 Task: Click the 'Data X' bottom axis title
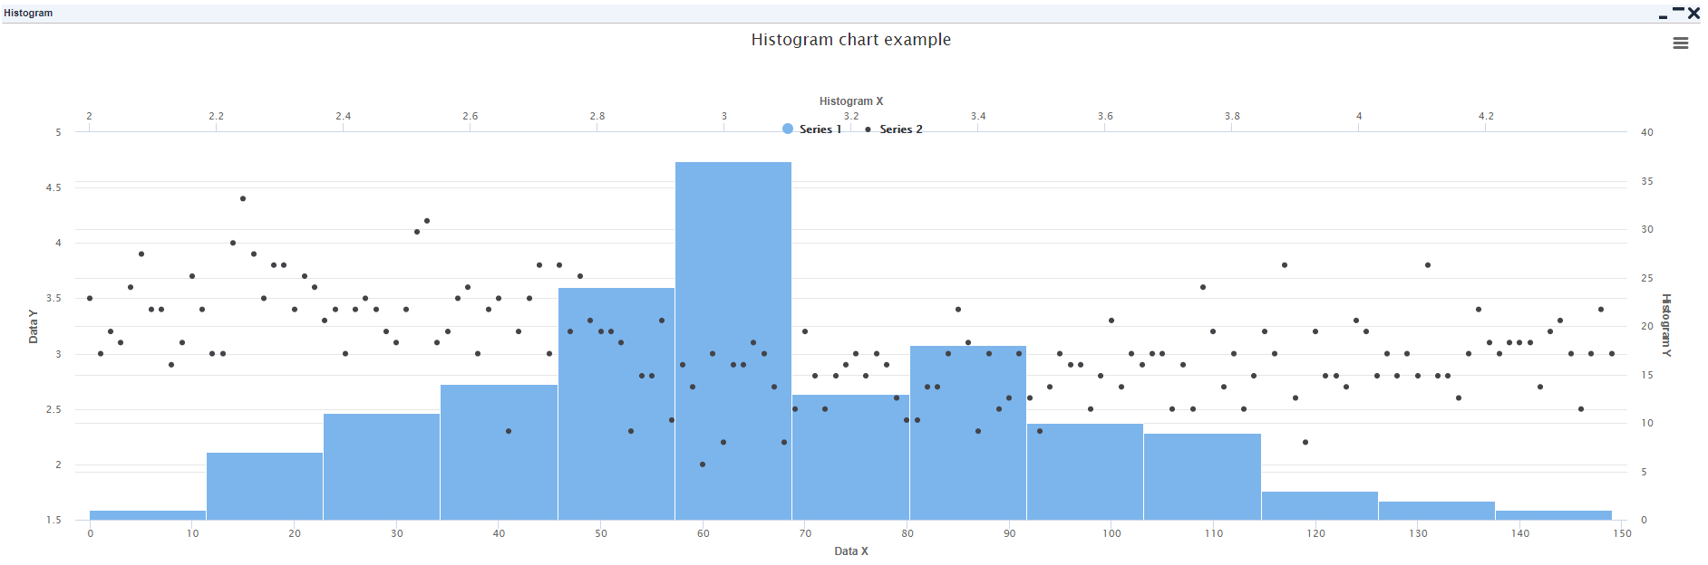[850, 551]
